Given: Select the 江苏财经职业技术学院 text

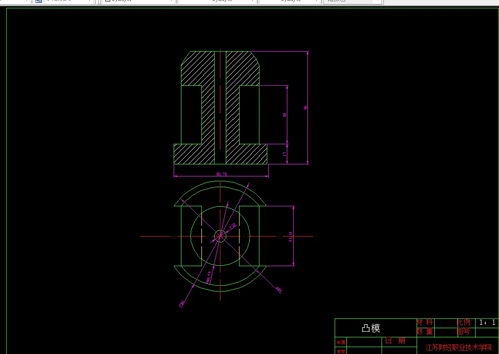Looking at the screenshot, I should 458,347.
